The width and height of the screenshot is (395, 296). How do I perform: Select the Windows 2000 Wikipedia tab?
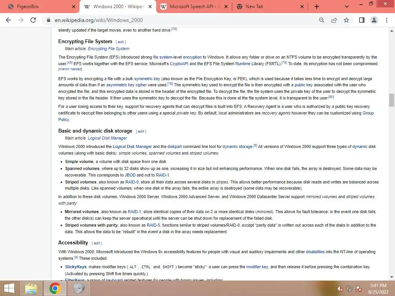point(118,7)
